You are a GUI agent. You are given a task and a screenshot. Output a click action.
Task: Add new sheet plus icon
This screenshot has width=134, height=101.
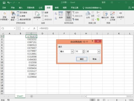(x=31, y=96)
